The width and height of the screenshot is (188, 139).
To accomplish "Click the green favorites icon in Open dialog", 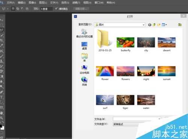I will click(180, 25).
